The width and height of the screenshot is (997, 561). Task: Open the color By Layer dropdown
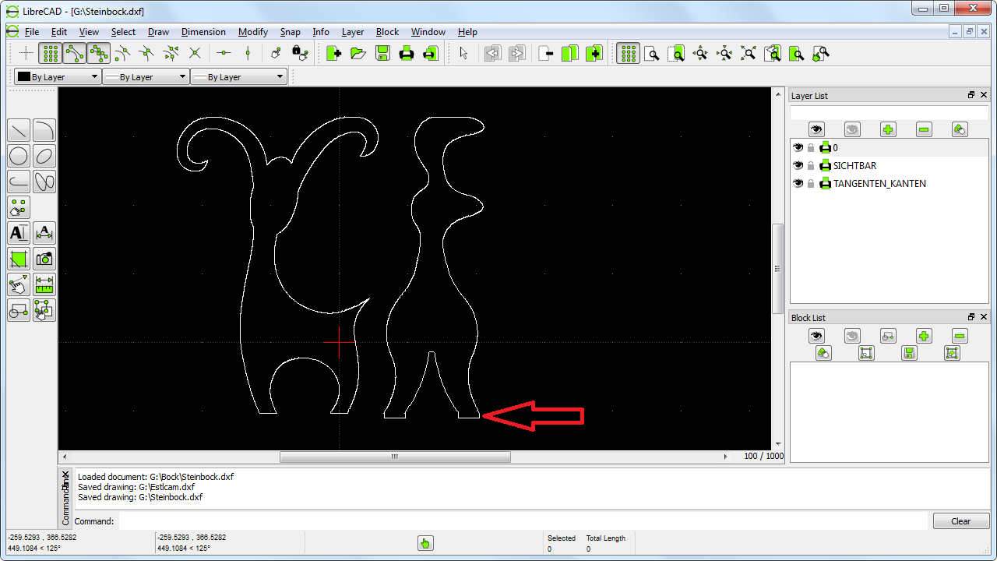point(58,76)
